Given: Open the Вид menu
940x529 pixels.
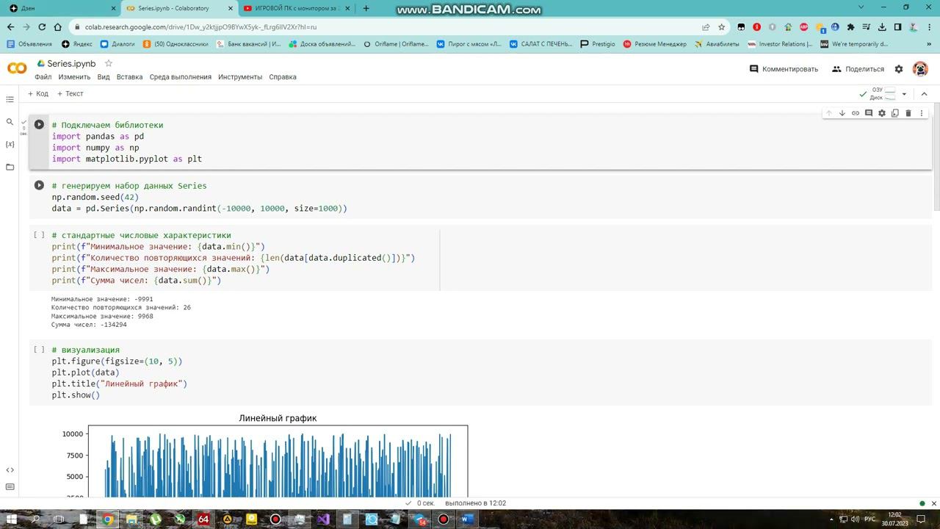Looking at the screenshot, I should click(x=104, y=77).
